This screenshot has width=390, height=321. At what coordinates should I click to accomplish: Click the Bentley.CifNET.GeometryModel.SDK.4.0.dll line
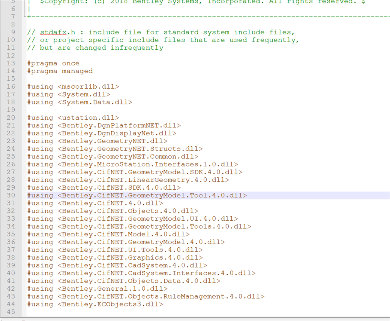tap(135, 172)
